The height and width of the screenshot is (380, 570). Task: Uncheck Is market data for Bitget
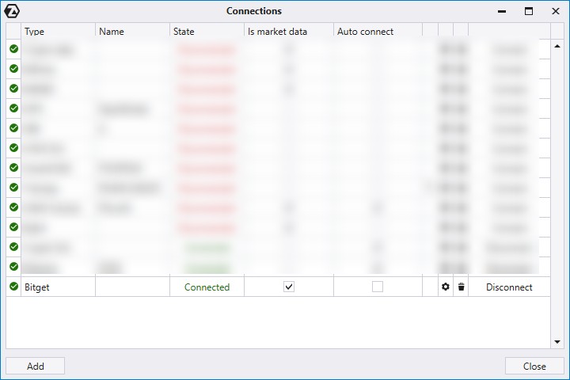289,287
